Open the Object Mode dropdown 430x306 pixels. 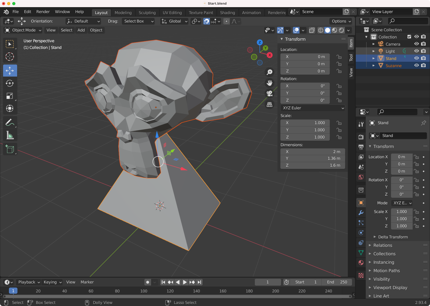(24, 30)
